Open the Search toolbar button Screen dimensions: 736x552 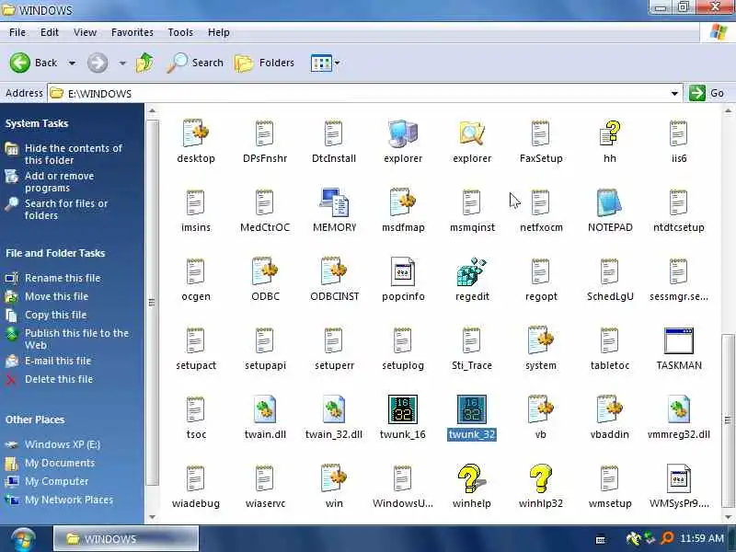[195, 63]
